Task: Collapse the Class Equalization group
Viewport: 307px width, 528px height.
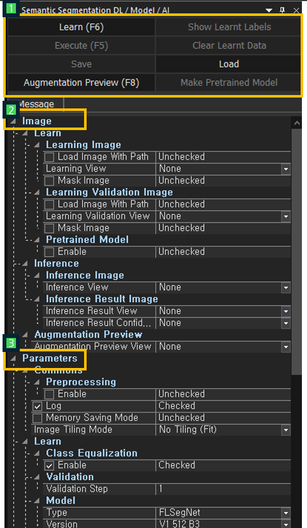Action: pyautogui.click(x=37, y=453)
